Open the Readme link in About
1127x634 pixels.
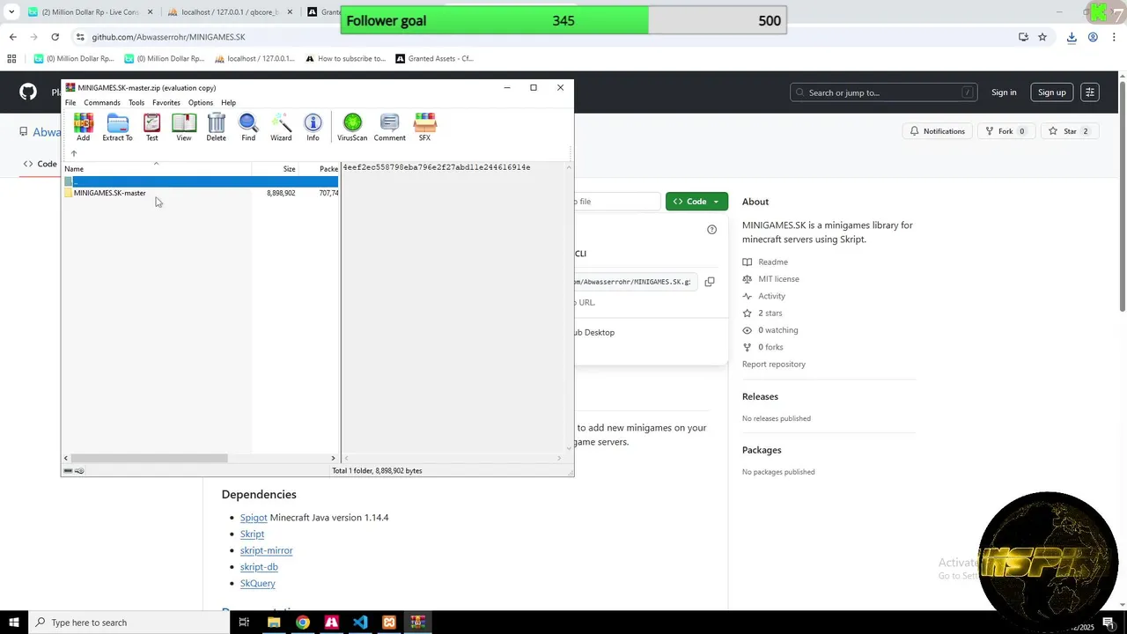(x=773, y=262)
